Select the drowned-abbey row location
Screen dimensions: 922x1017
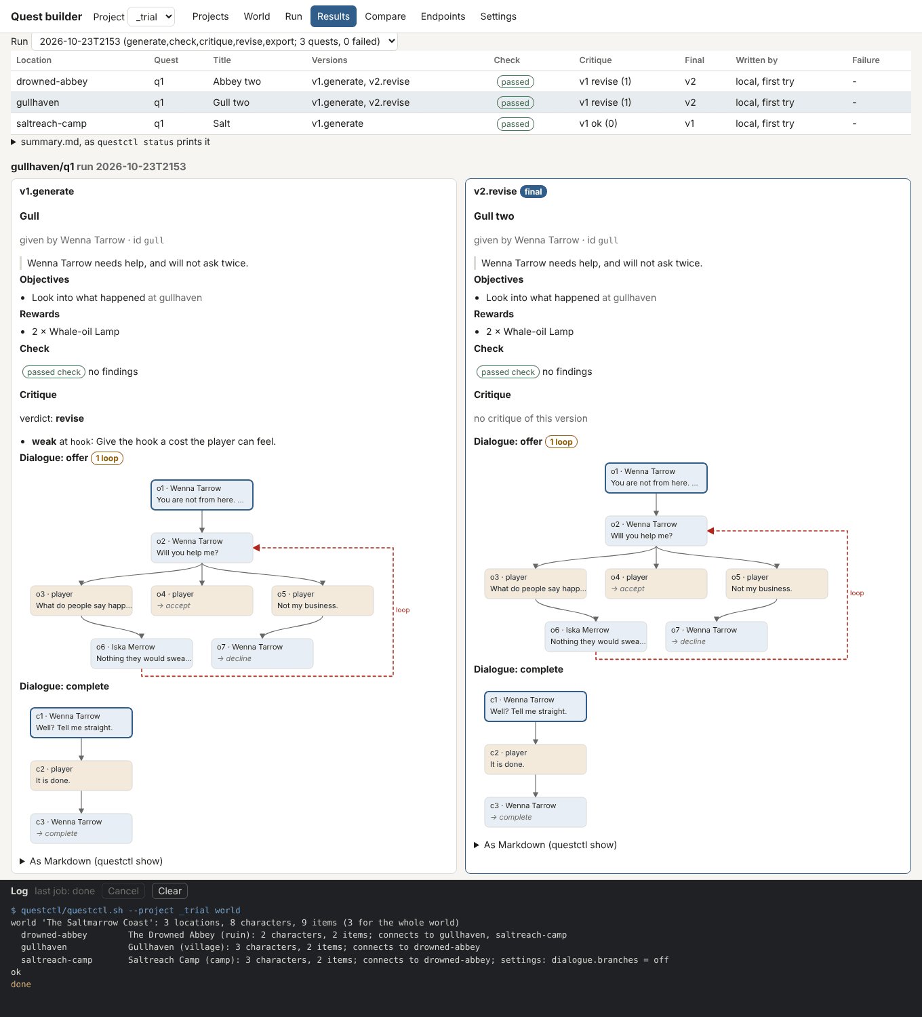click(52, 81)
